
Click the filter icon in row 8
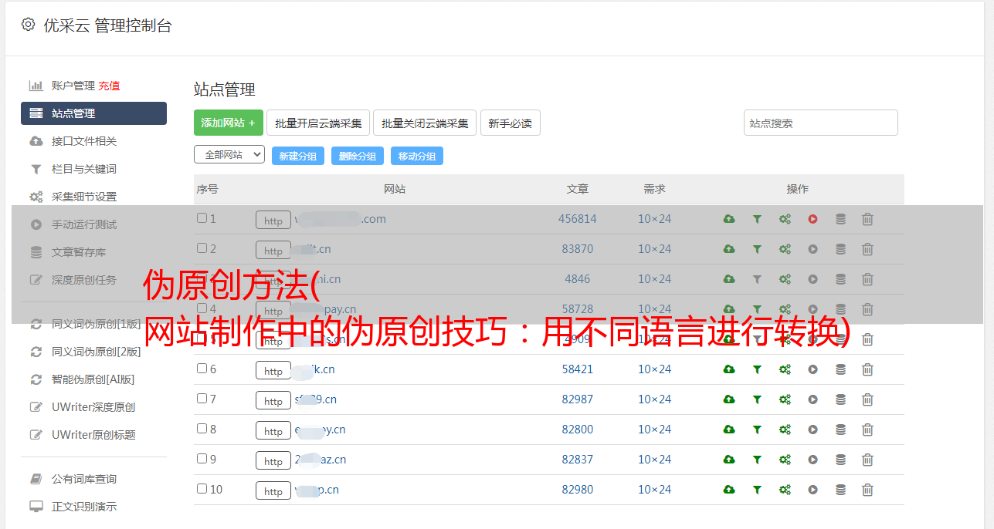pos(757,430)
